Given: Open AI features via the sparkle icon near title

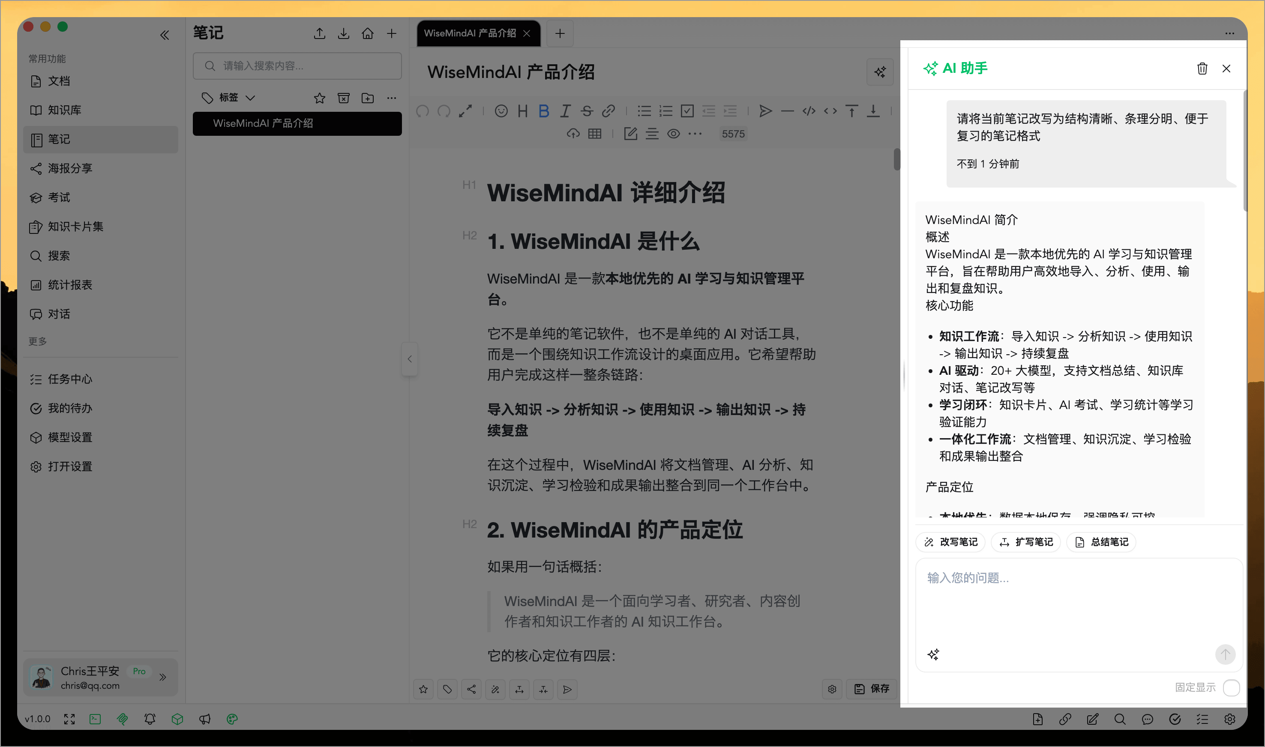Looking at the screenshot, I should click(x=880, y=72).
